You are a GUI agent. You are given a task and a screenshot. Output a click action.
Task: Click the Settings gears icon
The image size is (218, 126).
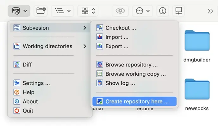point(17,83)
